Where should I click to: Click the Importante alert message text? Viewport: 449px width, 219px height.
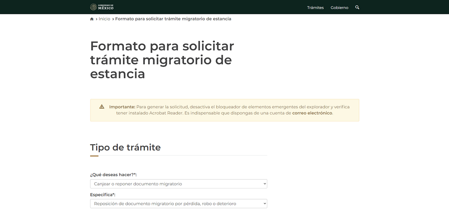(229, 110)
